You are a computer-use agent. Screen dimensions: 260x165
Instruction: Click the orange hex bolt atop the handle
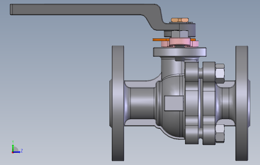180,20
